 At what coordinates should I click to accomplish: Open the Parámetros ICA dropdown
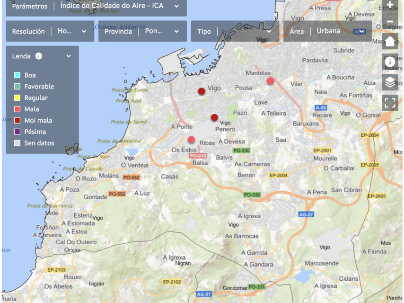176,6
